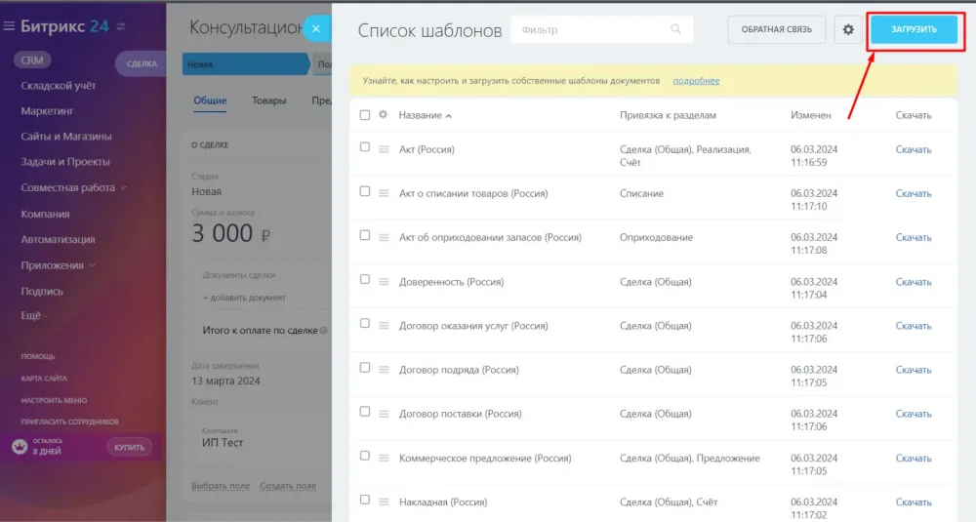Click the help icon beside Итого к оплате
This screenshot has width=976, height=522.
tap(323, 331)
